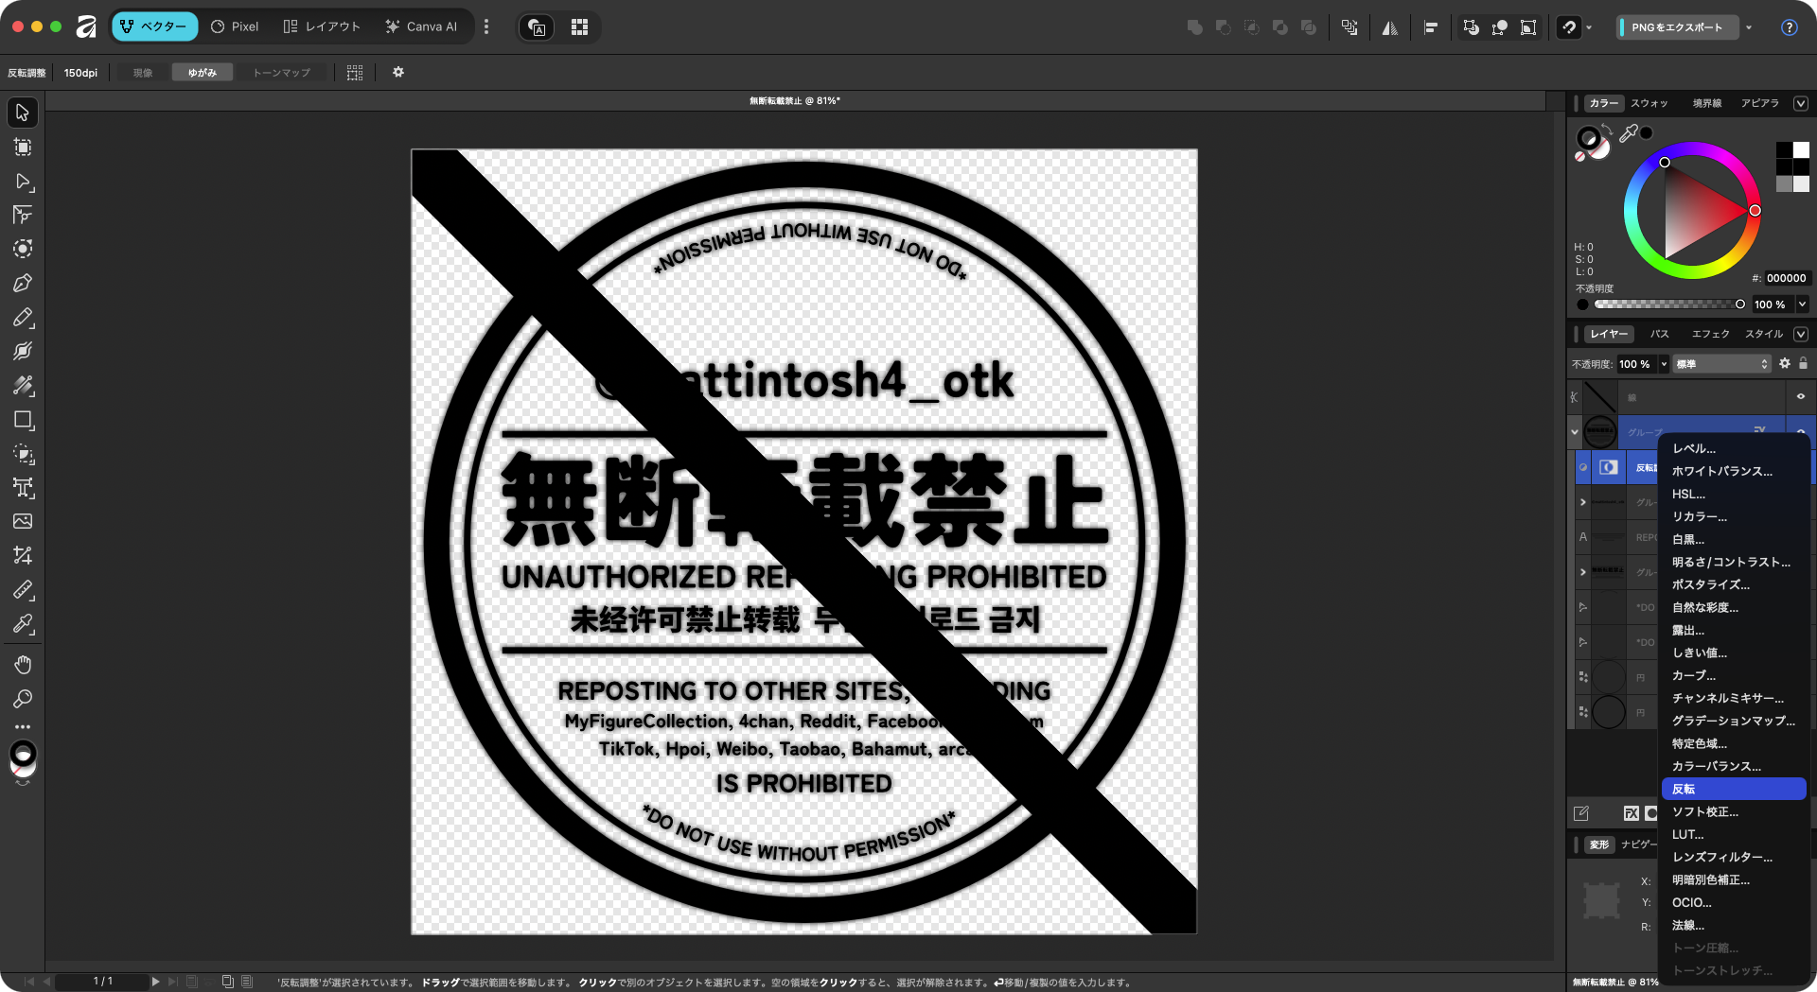
Task: Select the Hand view tool
Action: [23, 665]
